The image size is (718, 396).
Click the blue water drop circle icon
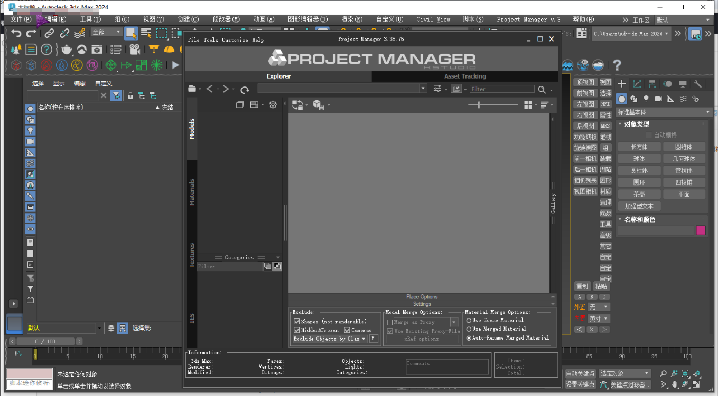pos(62,65)
